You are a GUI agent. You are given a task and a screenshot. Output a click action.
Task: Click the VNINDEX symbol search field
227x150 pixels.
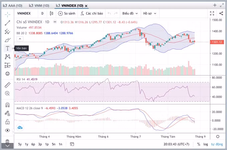point(24,13)
